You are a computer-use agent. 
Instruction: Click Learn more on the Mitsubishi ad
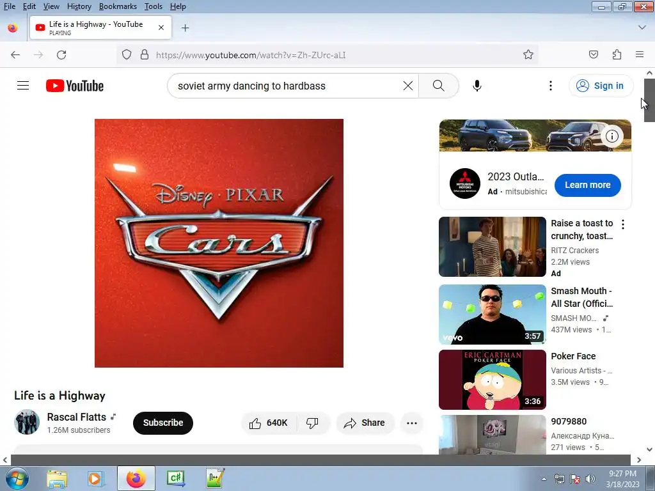588,185
